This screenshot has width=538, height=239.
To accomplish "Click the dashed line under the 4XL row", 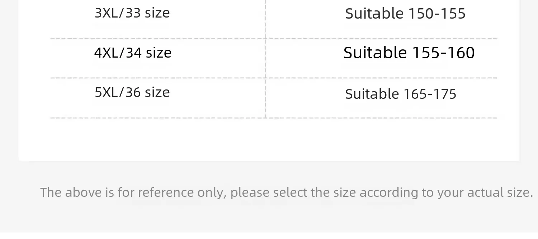I will (x=274, y=78).
